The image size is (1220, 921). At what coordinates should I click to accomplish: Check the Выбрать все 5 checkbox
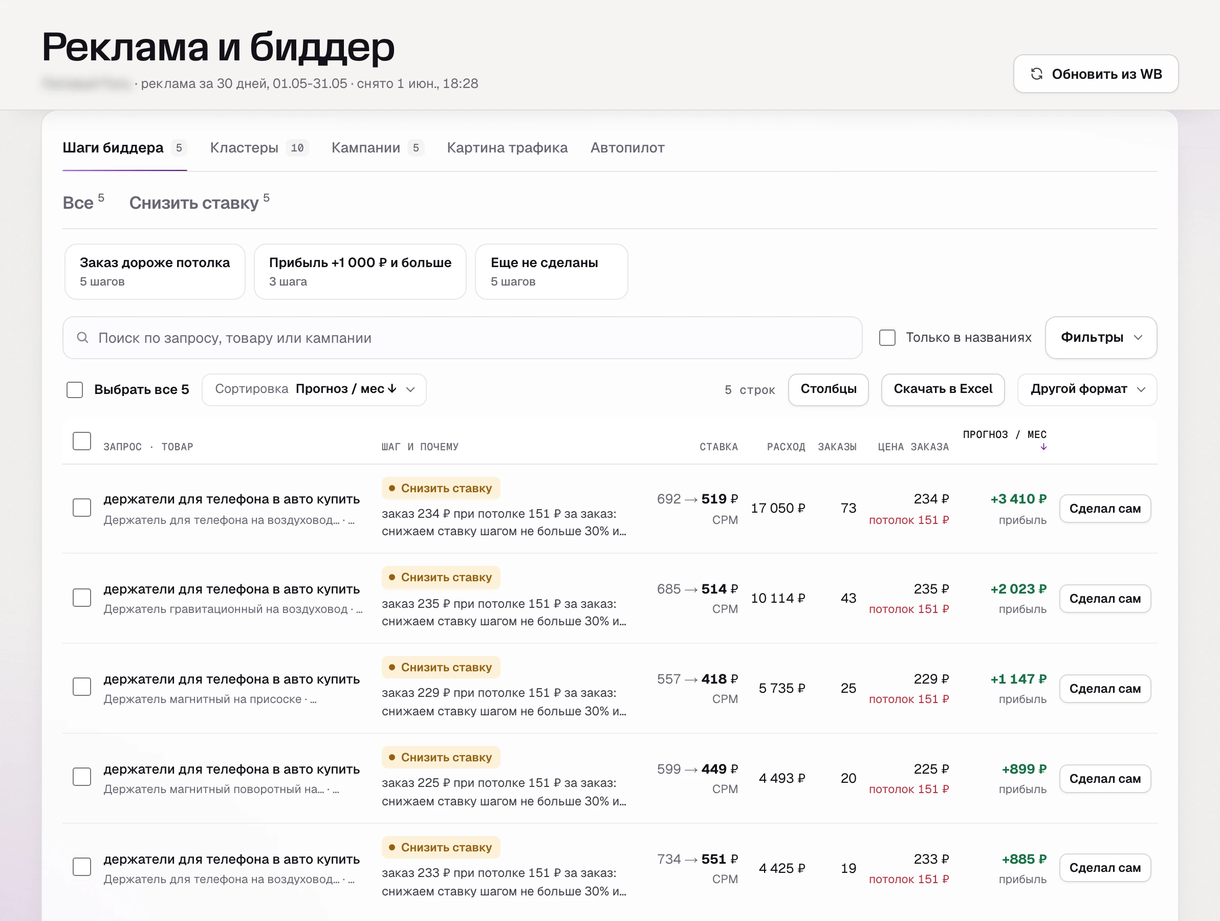coord(74,389)
